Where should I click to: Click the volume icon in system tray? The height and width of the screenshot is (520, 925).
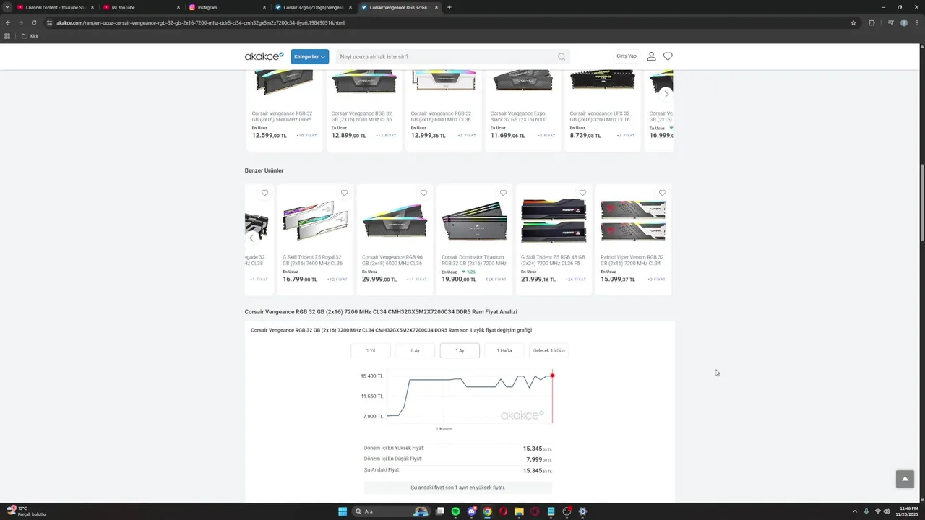[887, 511]
